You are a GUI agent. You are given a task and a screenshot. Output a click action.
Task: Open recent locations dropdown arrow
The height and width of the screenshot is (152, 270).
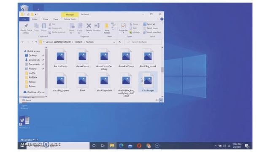tap(32, 42)
